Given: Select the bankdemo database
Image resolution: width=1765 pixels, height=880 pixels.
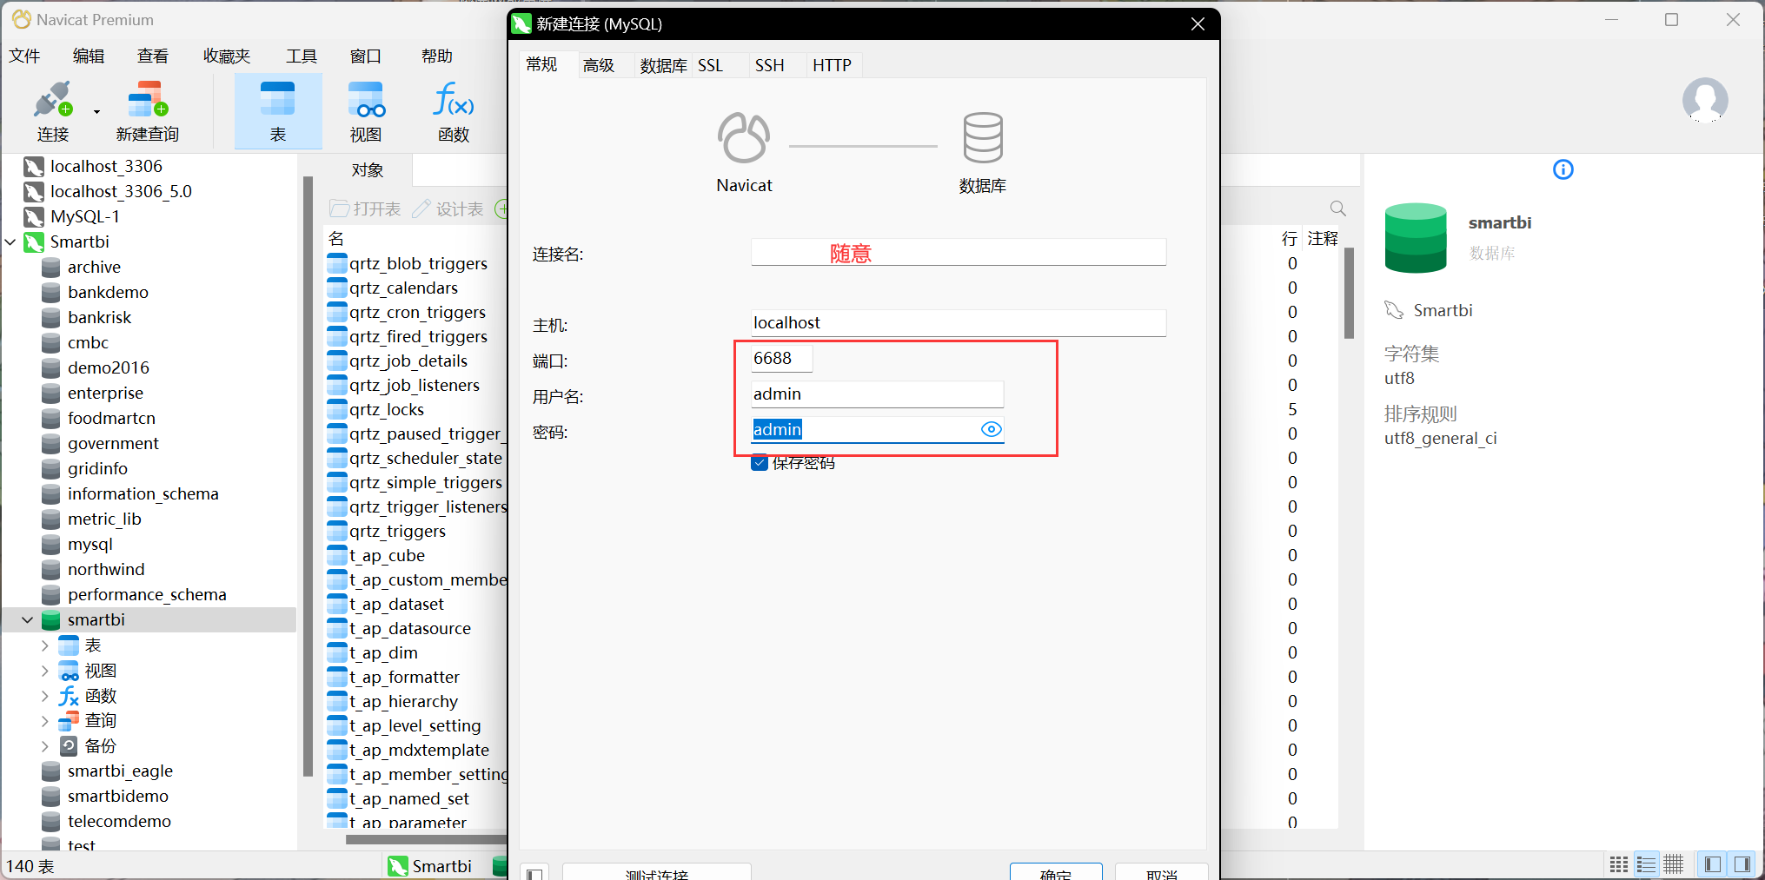Looking at the screenshot, I should 108,292.
